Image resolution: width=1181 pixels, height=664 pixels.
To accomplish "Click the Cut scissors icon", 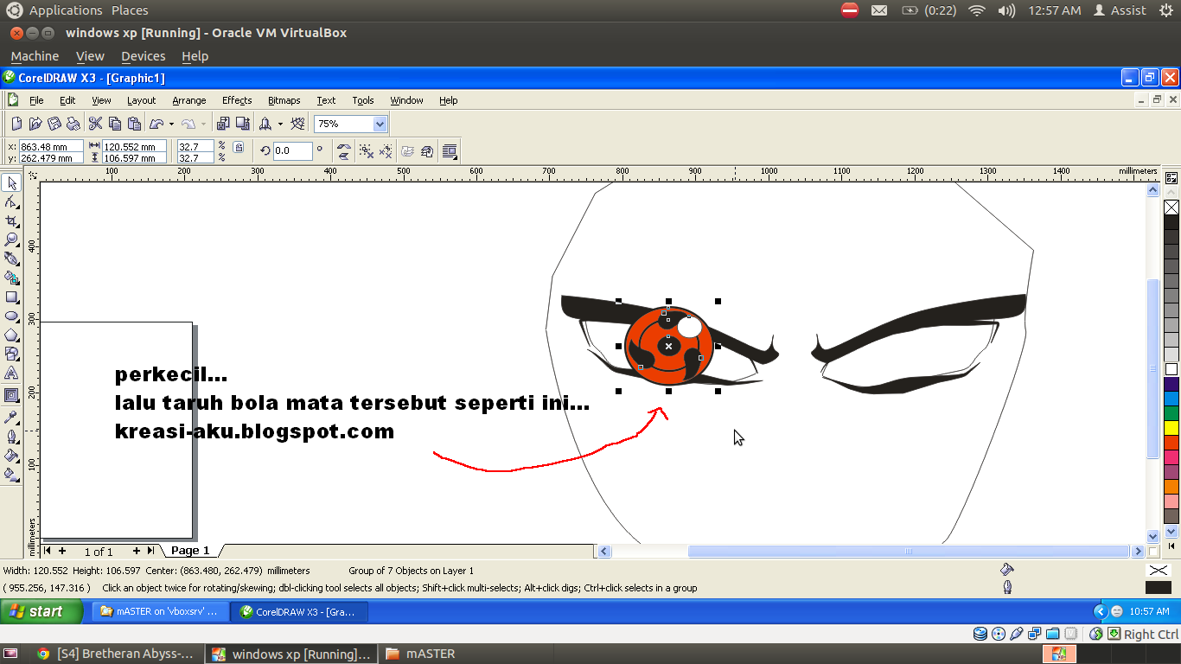I will [96, 124].
